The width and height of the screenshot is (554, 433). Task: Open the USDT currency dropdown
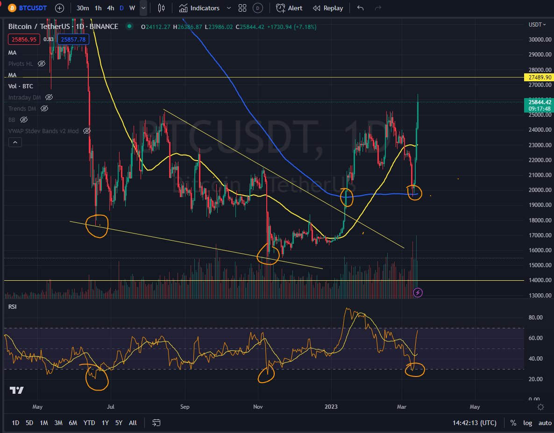tap(537, 24)
